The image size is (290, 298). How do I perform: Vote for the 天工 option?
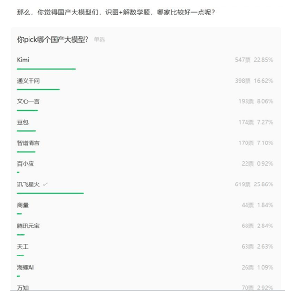(x=23, y=246)
